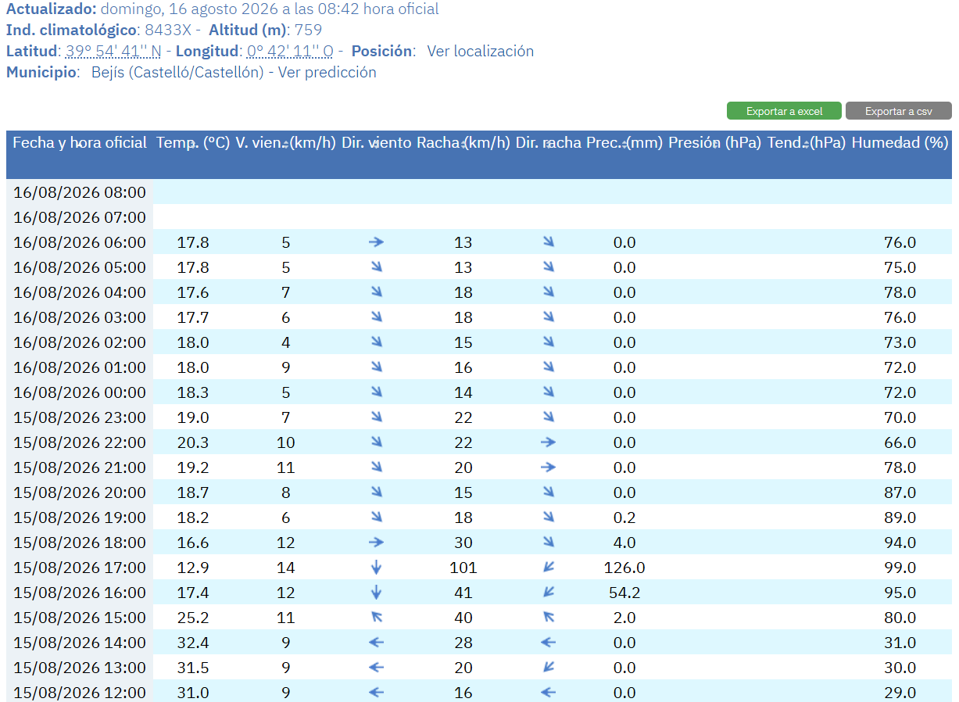Click gust direction arrow for 15/08/2026 16:00
The width and height of the screenshot is (959, 702).
click(x=548, y=593)
